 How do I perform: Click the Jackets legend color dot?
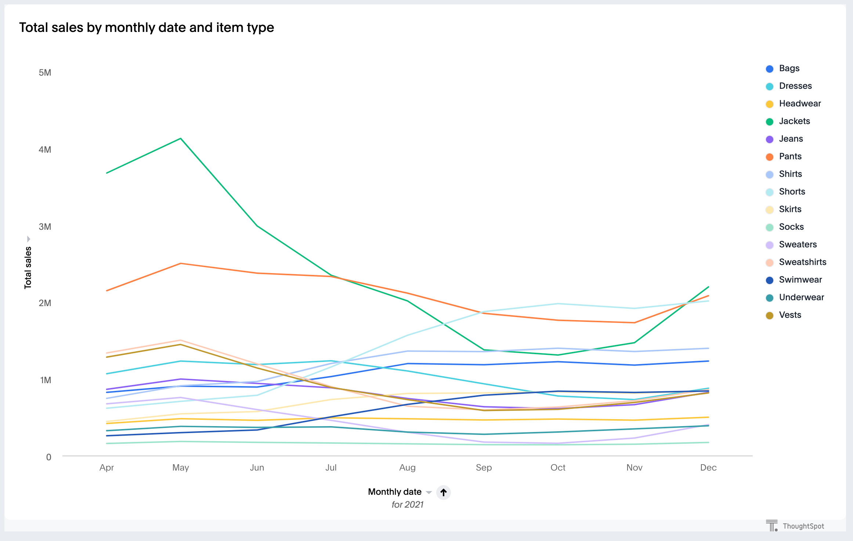770,121
